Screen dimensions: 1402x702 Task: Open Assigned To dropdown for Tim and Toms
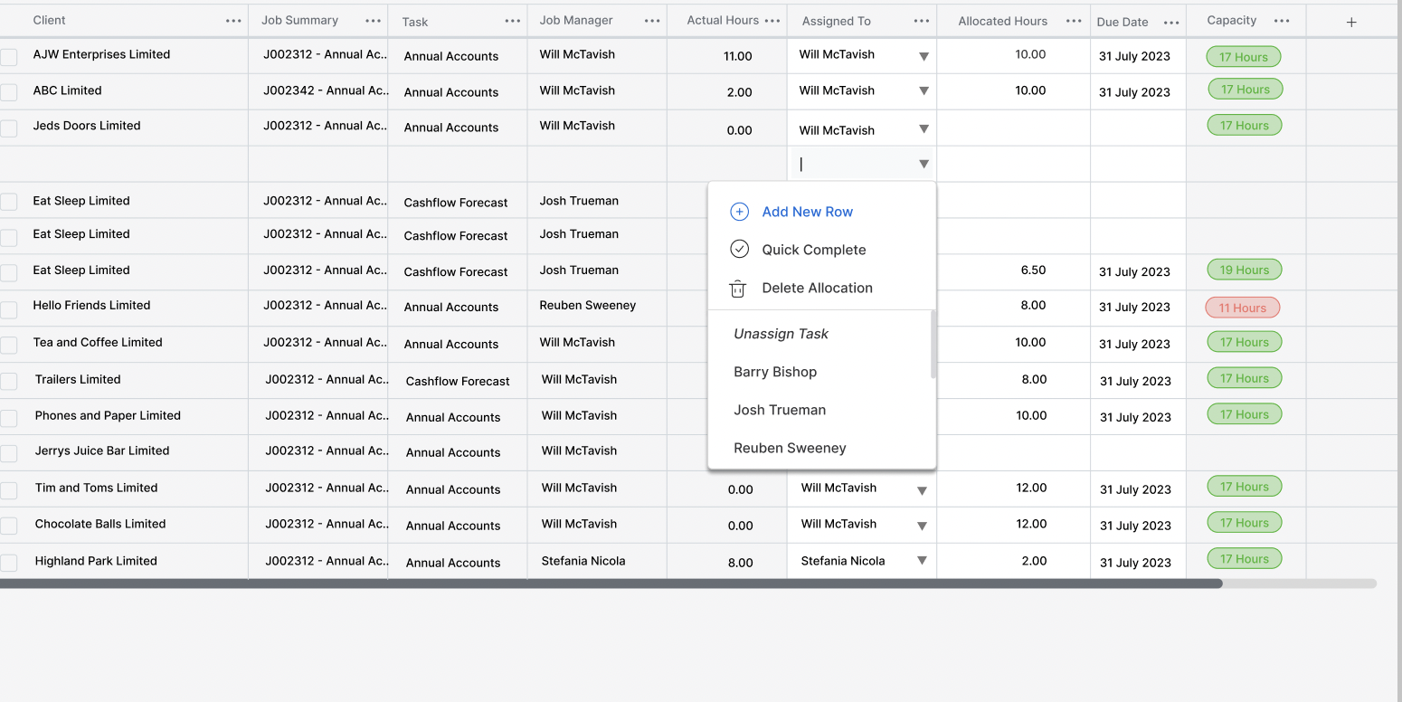pos(922,490)
